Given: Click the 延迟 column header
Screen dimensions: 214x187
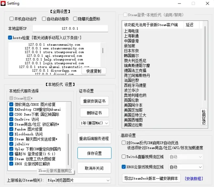Looking at the screenshot, I should pyautogui.click(x=192, y=25).
